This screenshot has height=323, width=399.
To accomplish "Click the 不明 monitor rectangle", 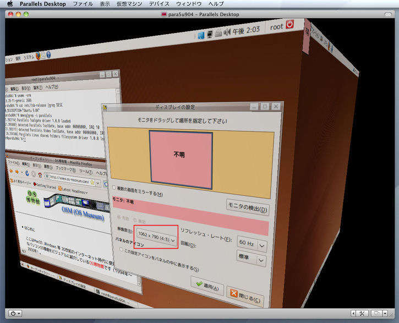I will 181,160.
